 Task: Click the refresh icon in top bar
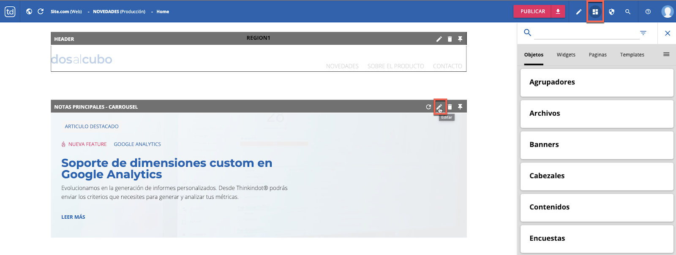click(41, 11)
